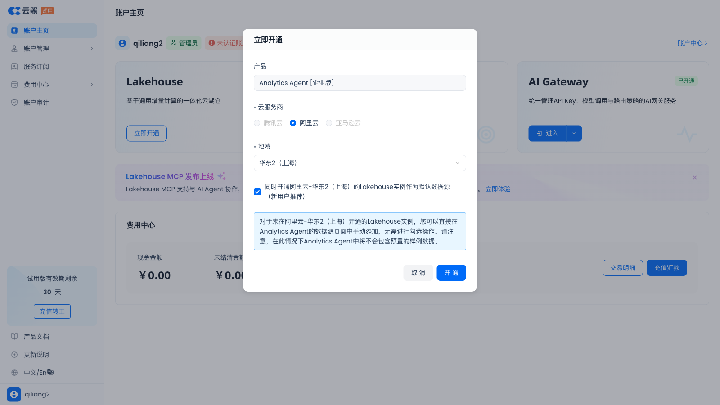Expand the 账户管理 submenu chevron

92,49
